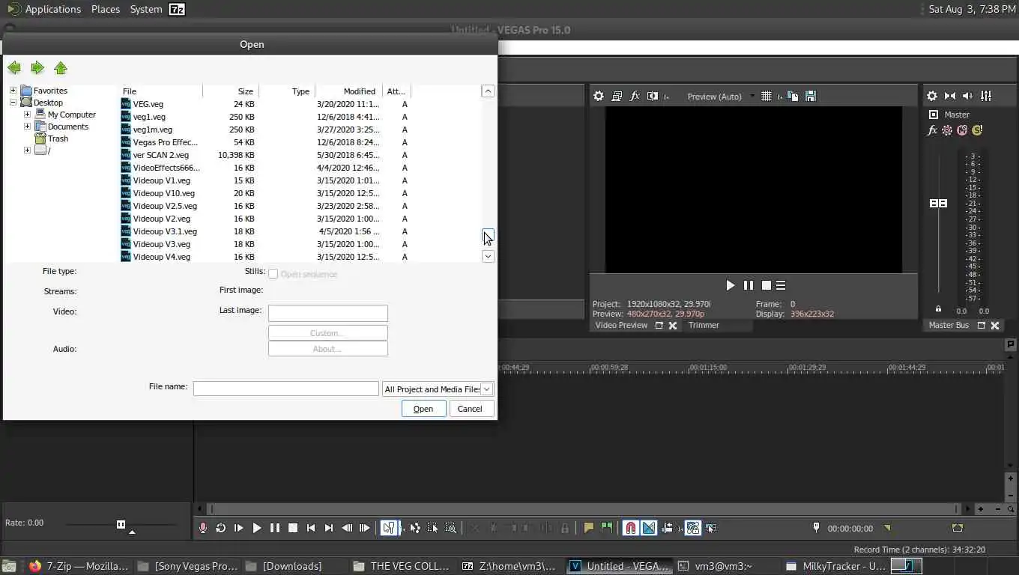
Task: Show overlays grid icon in Video Preview
Action: click(766, 96)
